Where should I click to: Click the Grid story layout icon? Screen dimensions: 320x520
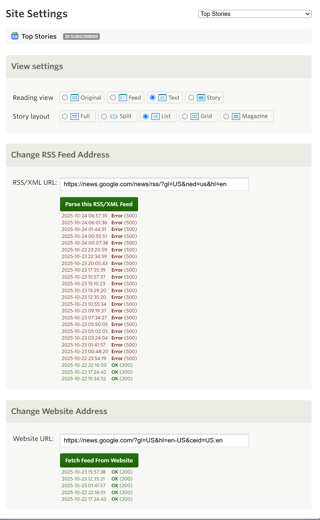[x=195, y=116]
